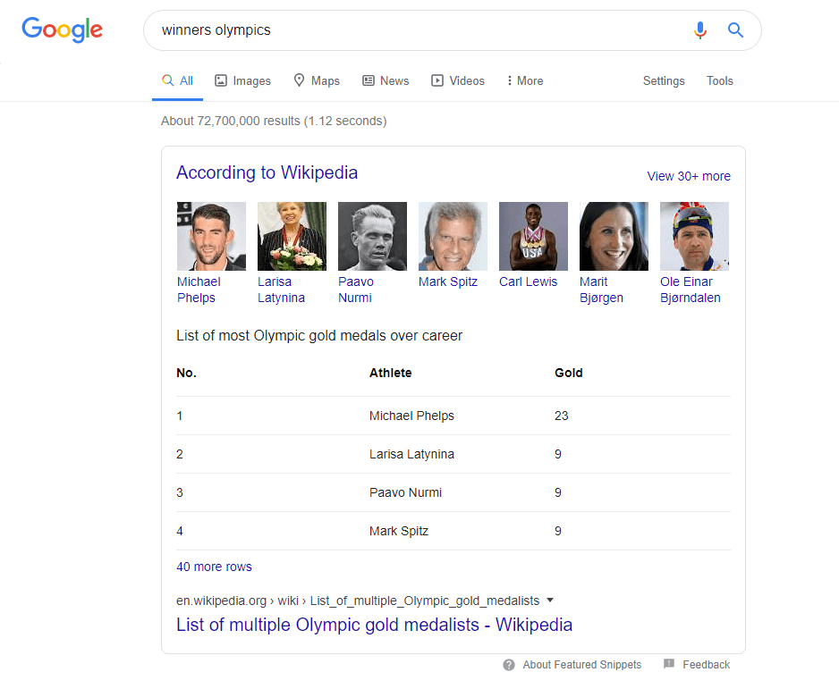Click the Videos play icon

438,80
